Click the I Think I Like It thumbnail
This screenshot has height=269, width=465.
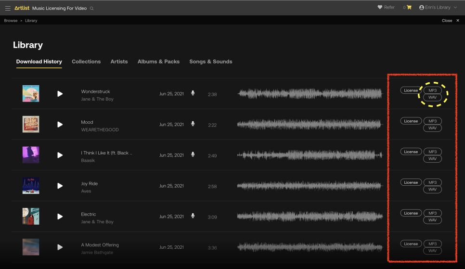(x=31, y=155)
